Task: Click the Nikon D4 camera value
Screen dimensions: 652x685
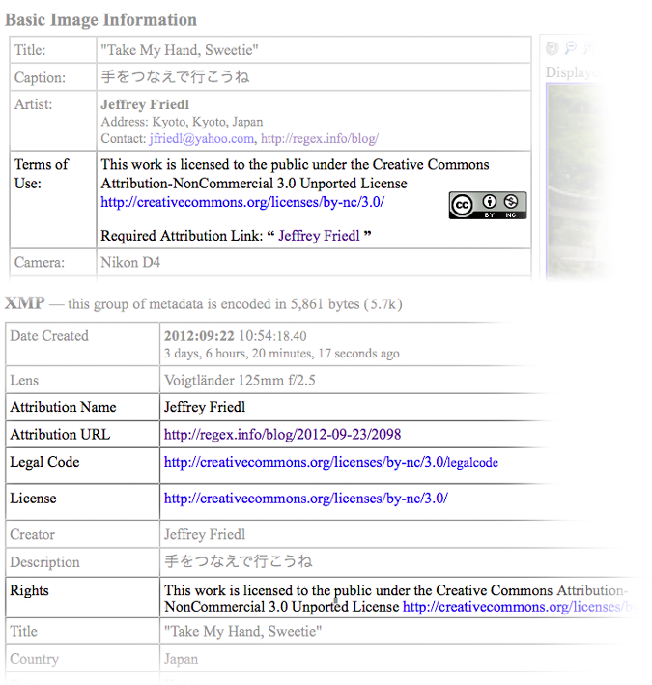Action: 130,262
